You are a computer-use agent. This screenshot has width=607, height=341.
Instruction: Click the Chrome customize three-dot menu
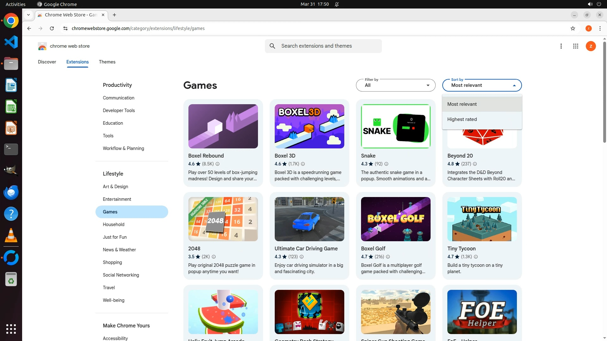[x=600, y=28]
